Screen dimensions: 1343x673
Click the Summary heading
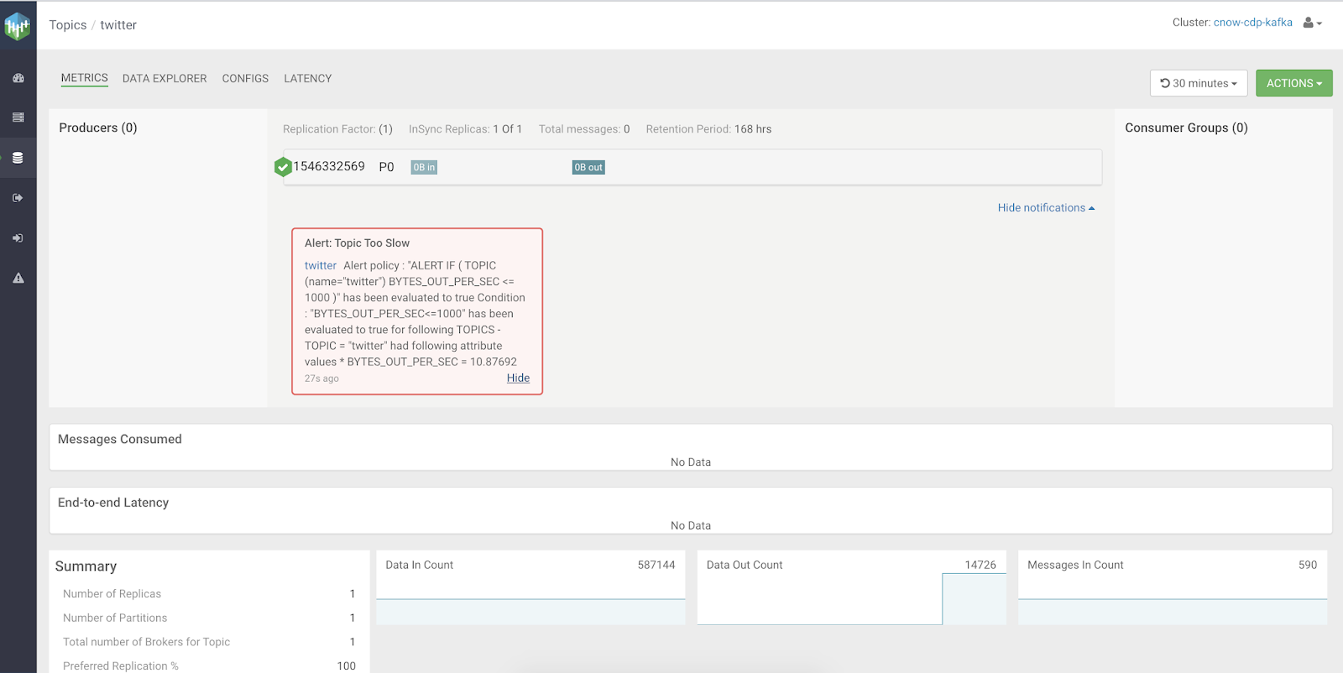click(x=86, y=566)
